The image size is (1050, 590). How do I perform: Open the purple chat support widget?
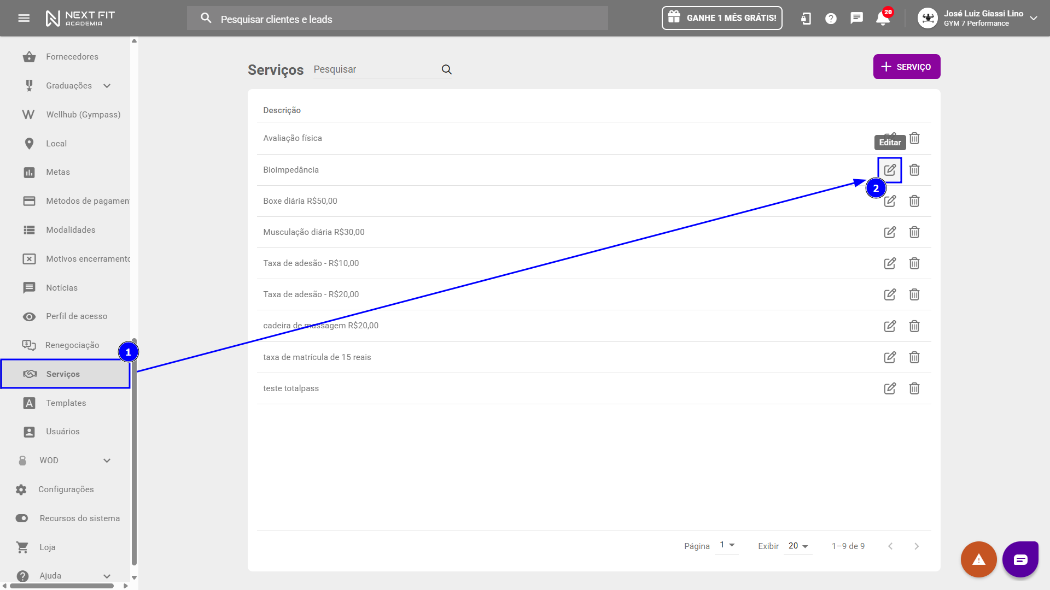point(1020,559)
